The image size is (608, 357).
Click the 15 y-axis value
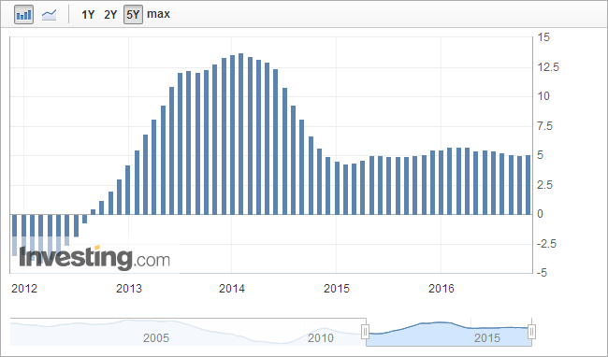click(543, 37)
